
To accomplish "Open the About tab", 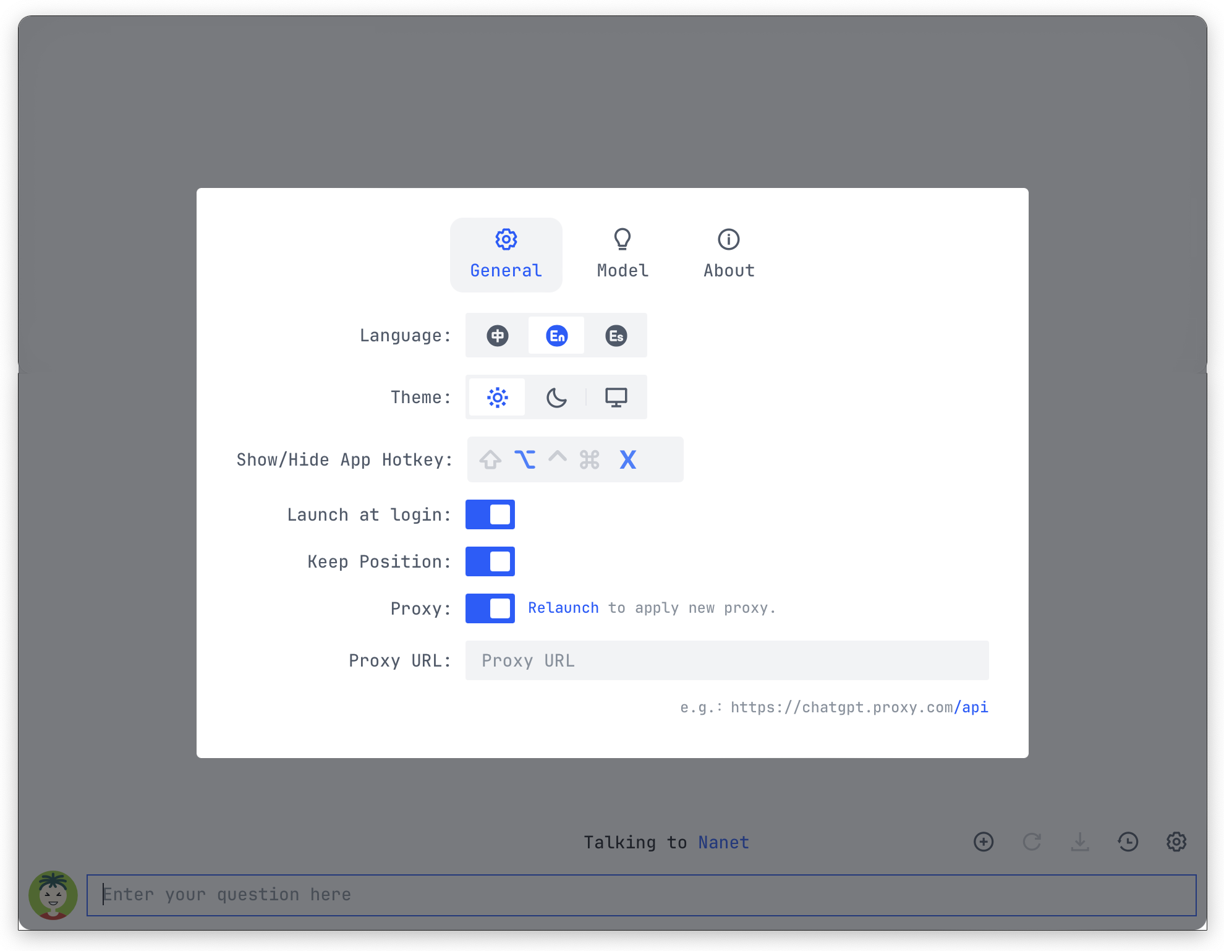I will [x=729, y=254].
